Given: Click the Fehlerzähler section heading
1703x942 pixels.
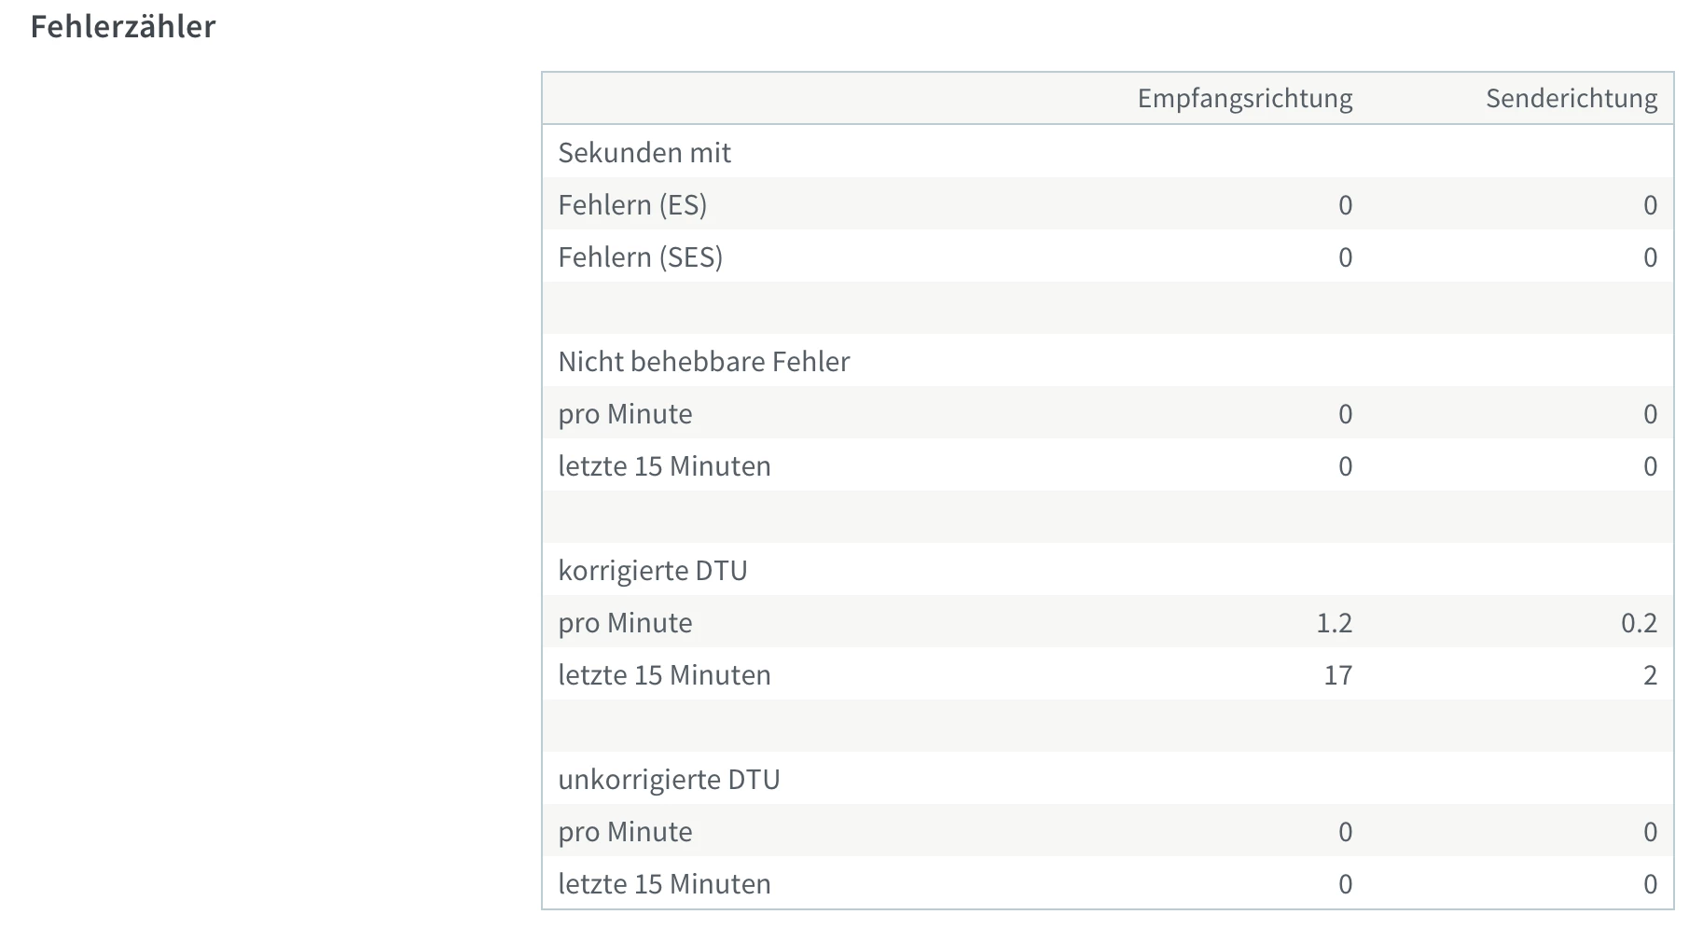Looking at the screenshot, I should 123,26.
